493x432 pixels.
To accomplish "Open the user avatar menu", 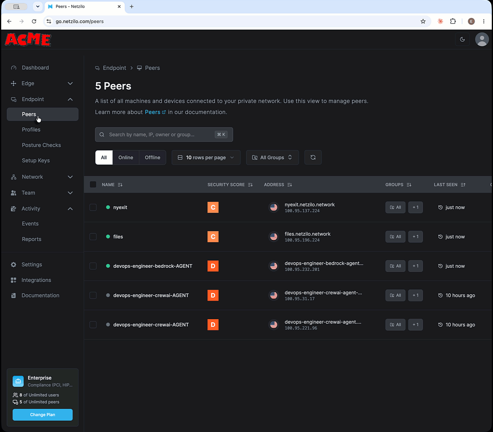I will point(482,39).
